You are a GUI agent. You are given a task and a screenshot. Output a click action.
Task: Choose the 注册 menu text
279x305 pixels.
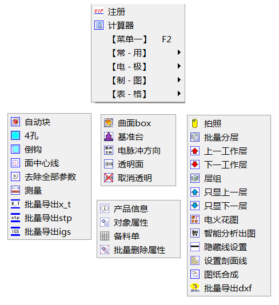(x=117, y=11)
